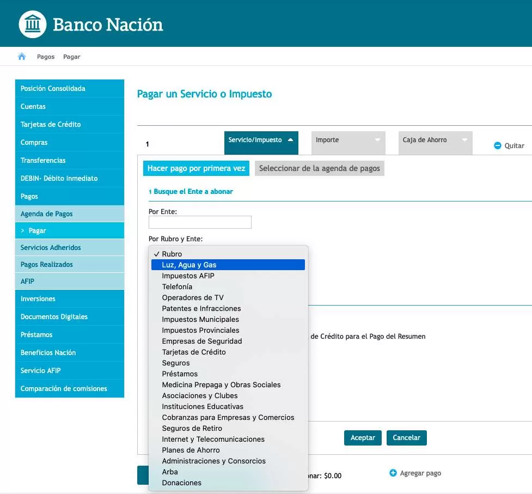Open Pagos Realizados submenu item
This screenshot has height=494, width=532.
70,264
